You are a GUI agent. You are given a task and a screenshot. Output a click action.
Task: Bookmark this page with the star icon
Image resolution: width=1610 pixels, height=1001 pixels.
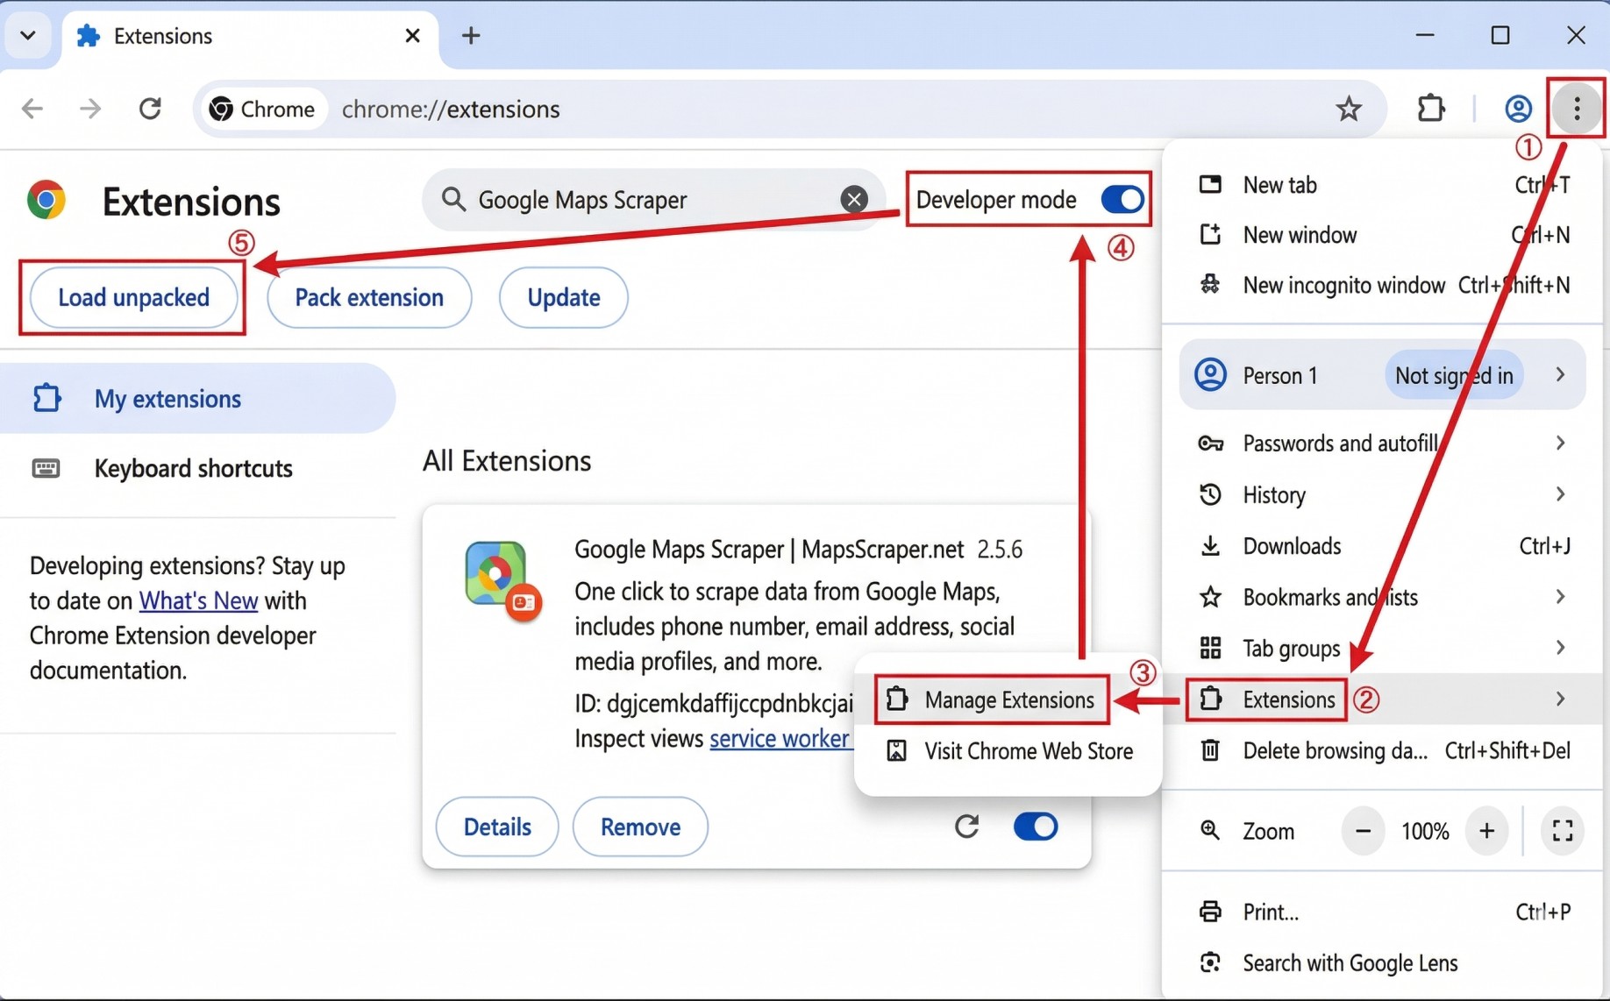pos(1348,109)
